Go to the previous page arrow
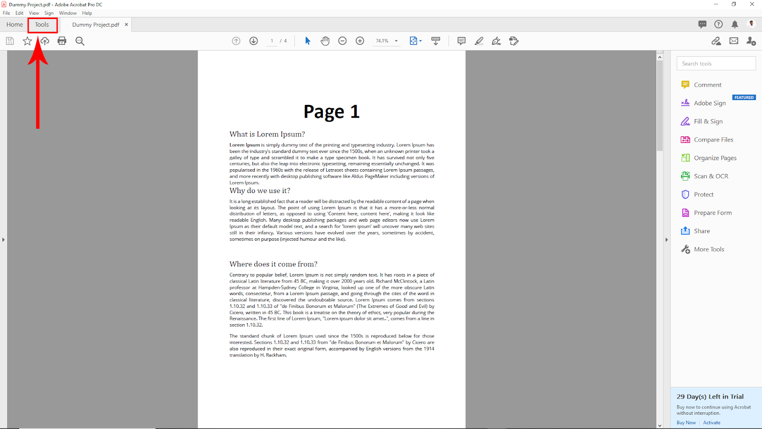 click(x=236, y=41)
